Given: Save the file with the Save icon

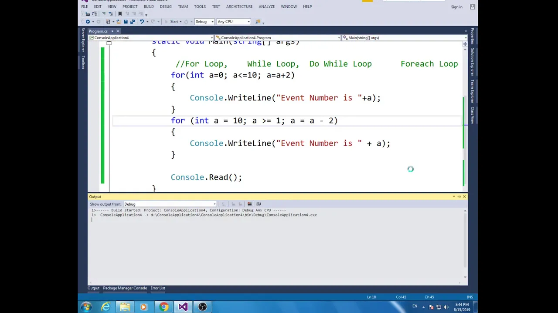Looking at the screenshot, I should pyautogui.click(x=126, y=21).
